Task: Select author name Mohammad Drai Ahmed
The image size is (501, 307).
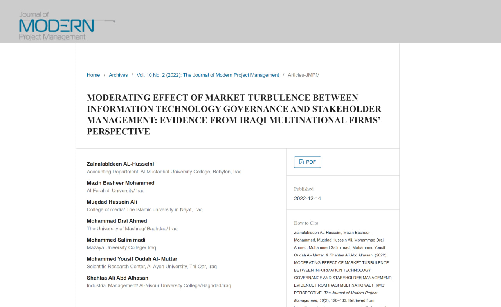Action: pyautogui.click(x=117, y=221)
